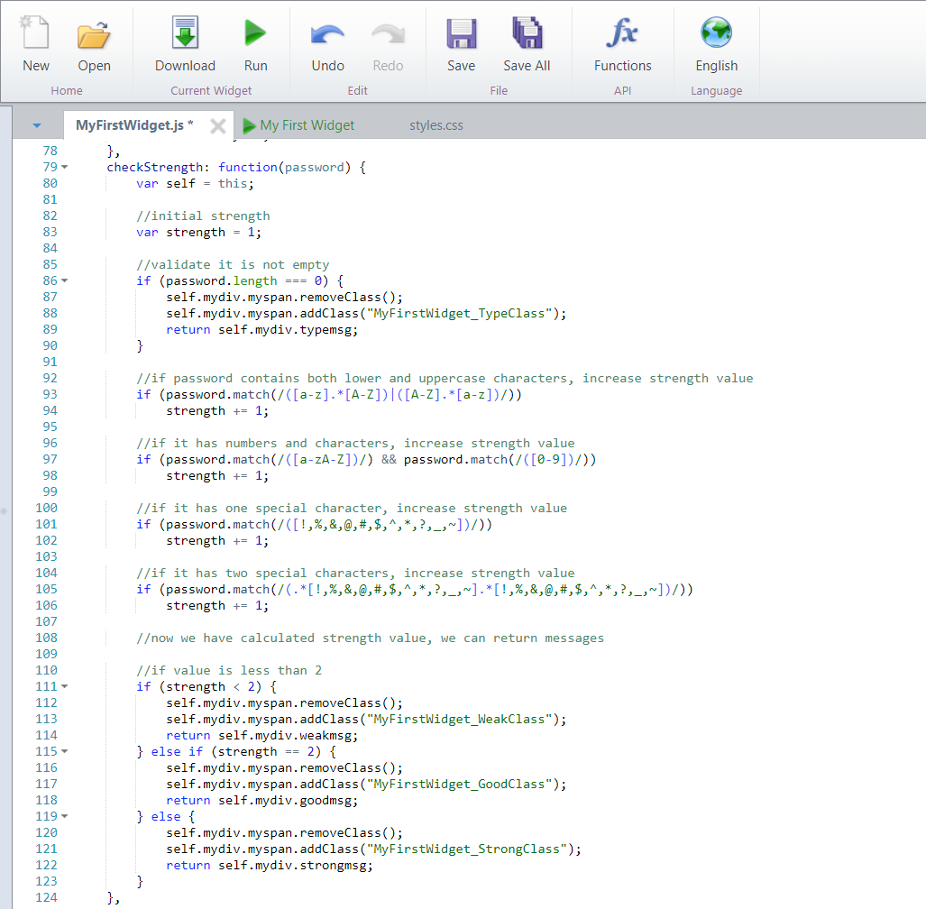
Task: Switch to the styles.css tab
Action: pyautogui.click(x=436, y=125)
